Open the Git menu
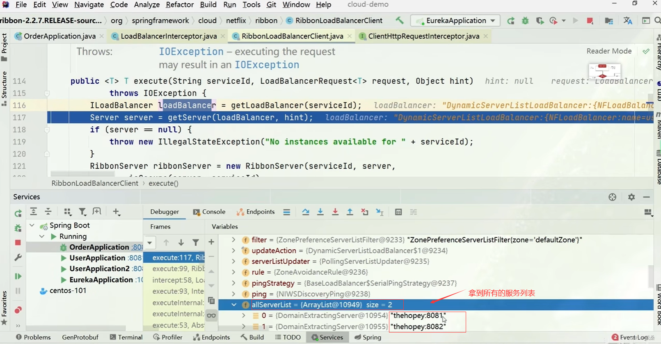The height and width of the screenshot is (344, 661). click(x=271, y=5)
